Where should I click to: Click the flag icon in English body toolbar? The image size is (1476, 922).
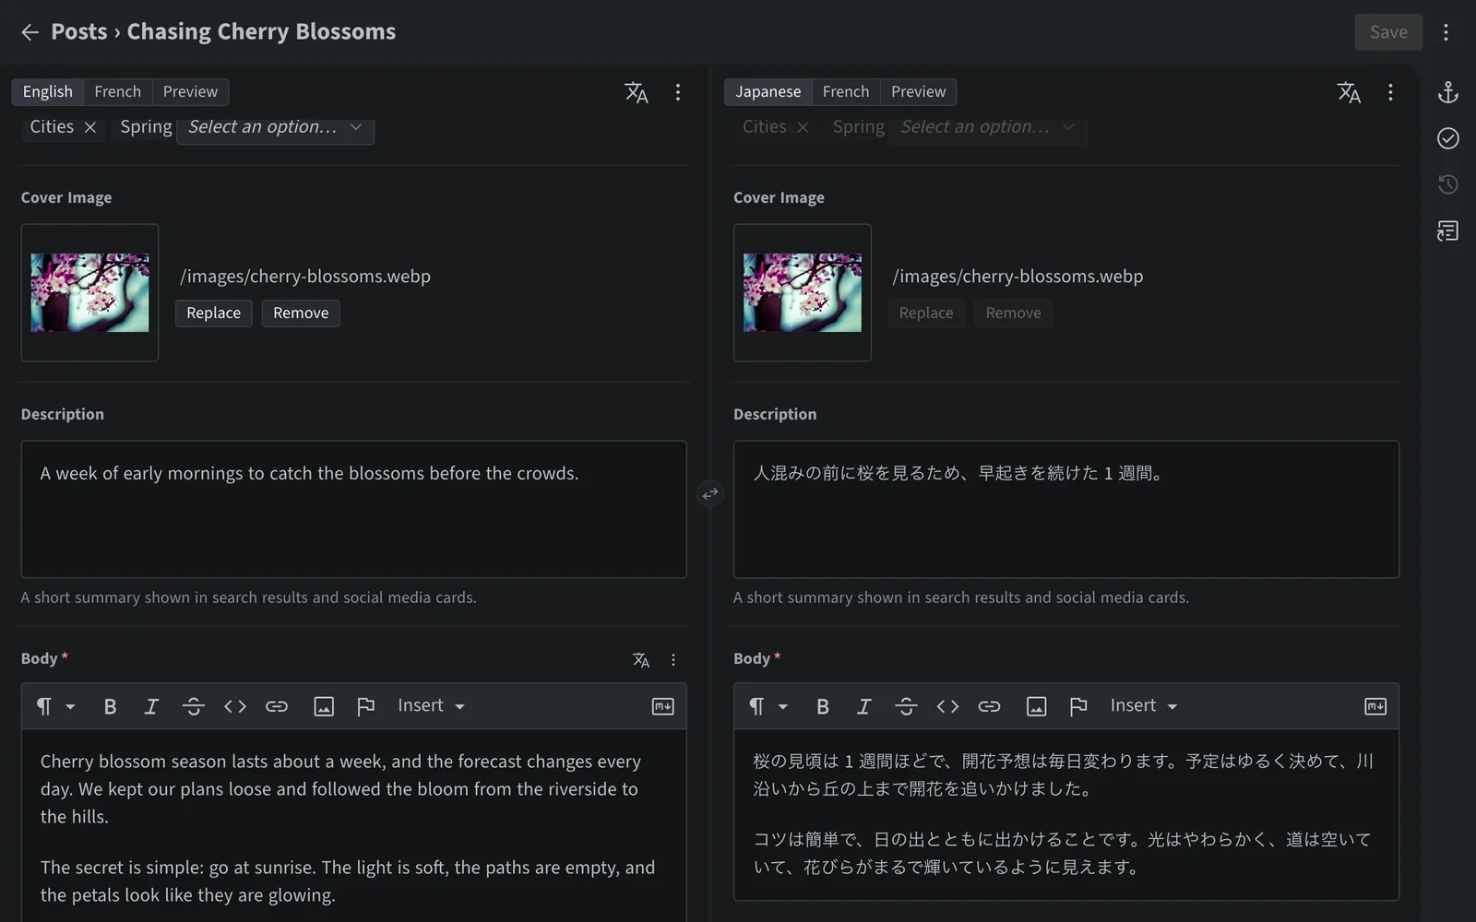365,706
